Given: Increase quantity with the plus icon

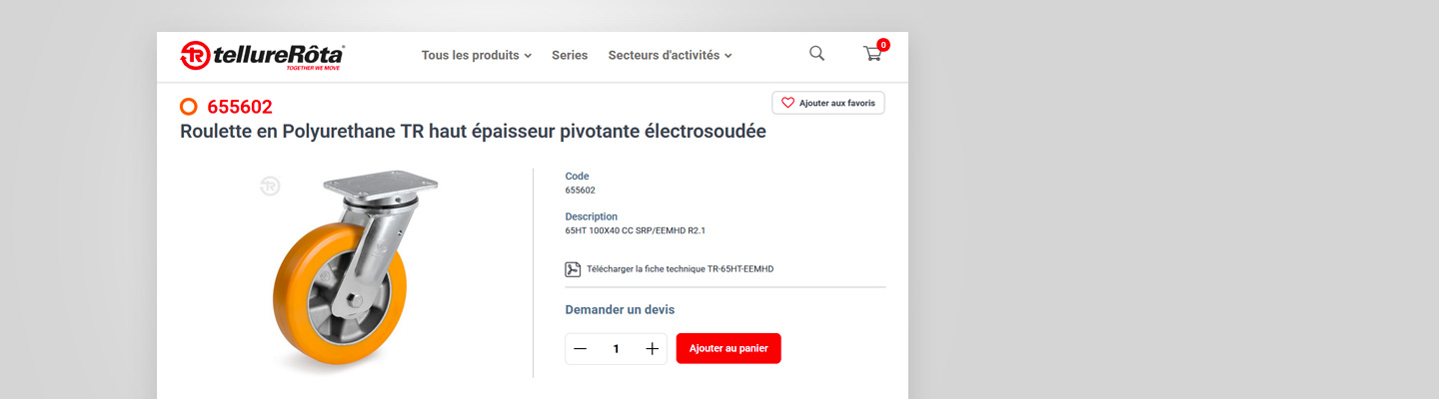Looking at the screenshot, I should [x=652, y=348].
